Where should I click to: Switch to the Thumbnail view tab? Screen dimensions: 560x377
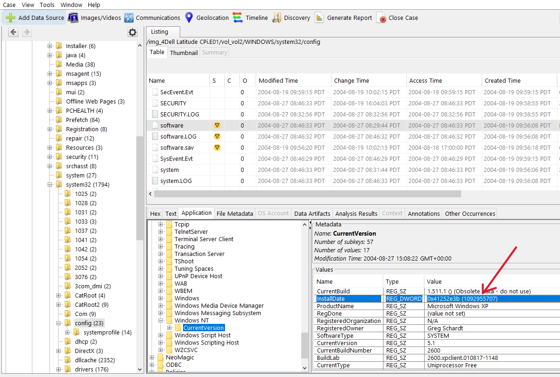point(183,53)
